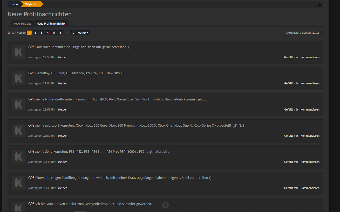Viewport: 340px width, 212px height.
Task: Click Melden on 22:55 Uhr post
Action: point(63,57)
